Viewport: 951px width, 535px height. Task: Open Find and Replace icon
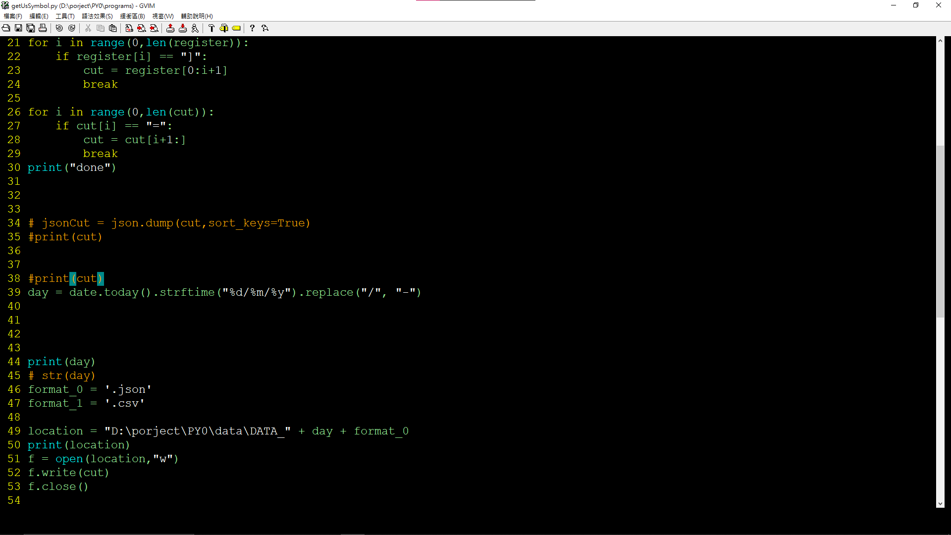pos(129,28)
